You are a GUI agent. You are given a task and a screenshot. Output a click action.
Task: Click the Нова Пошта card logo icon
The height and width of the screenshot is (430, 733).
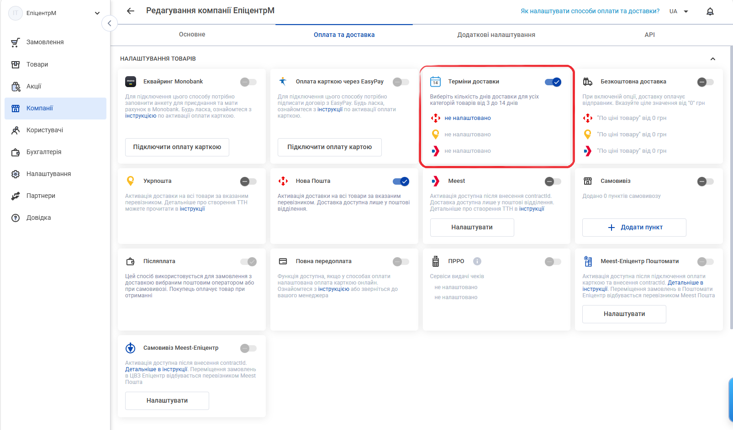283,181
